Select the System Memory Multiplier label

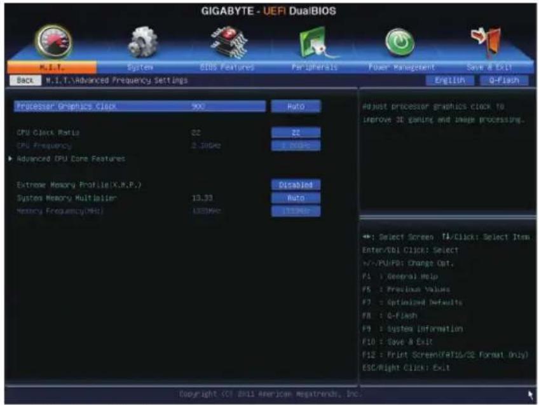[x=67, y=198]
